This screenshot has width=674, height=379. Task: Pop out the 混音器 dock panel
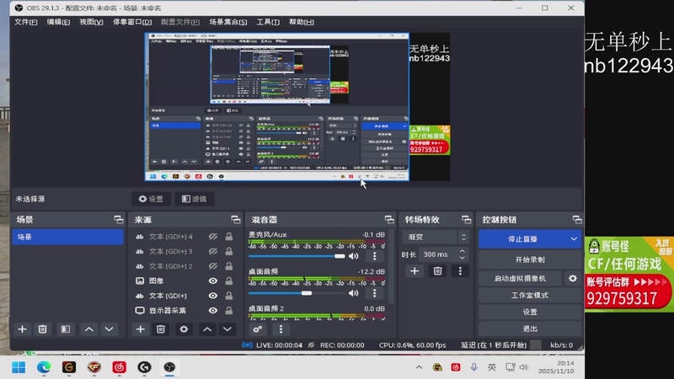[x=389, y=220]
